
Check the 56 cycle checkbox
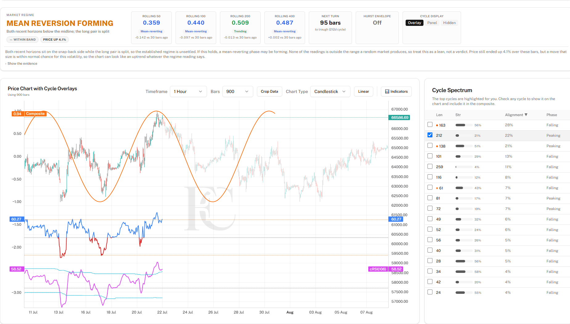tap(430, 240)
